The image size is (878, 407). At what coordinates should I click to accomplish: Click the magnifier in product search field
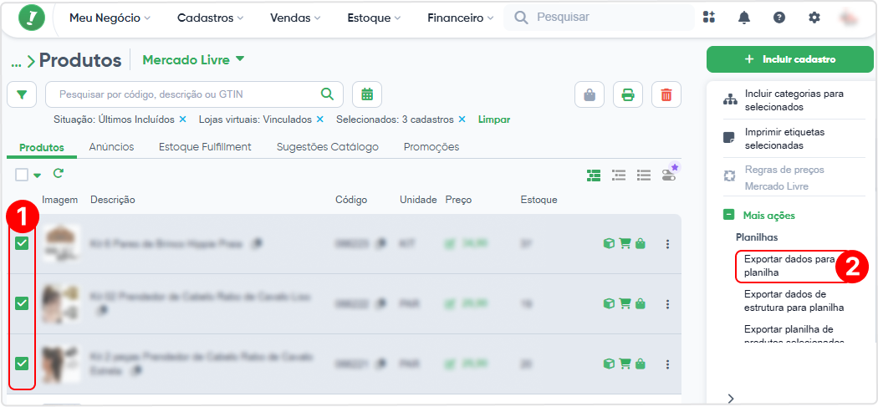coord(327,94)
